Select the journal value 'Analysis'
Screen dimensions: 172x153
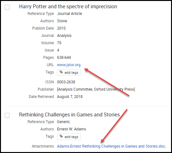click(x=64, y=36)
